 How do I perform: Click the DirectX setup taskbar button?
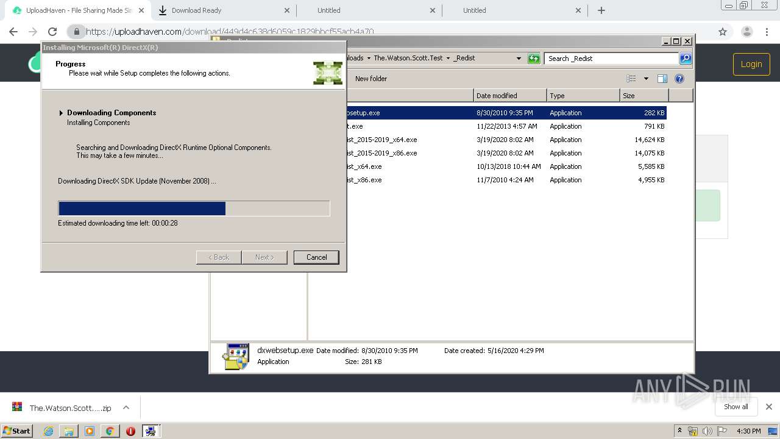click(151, 431)
